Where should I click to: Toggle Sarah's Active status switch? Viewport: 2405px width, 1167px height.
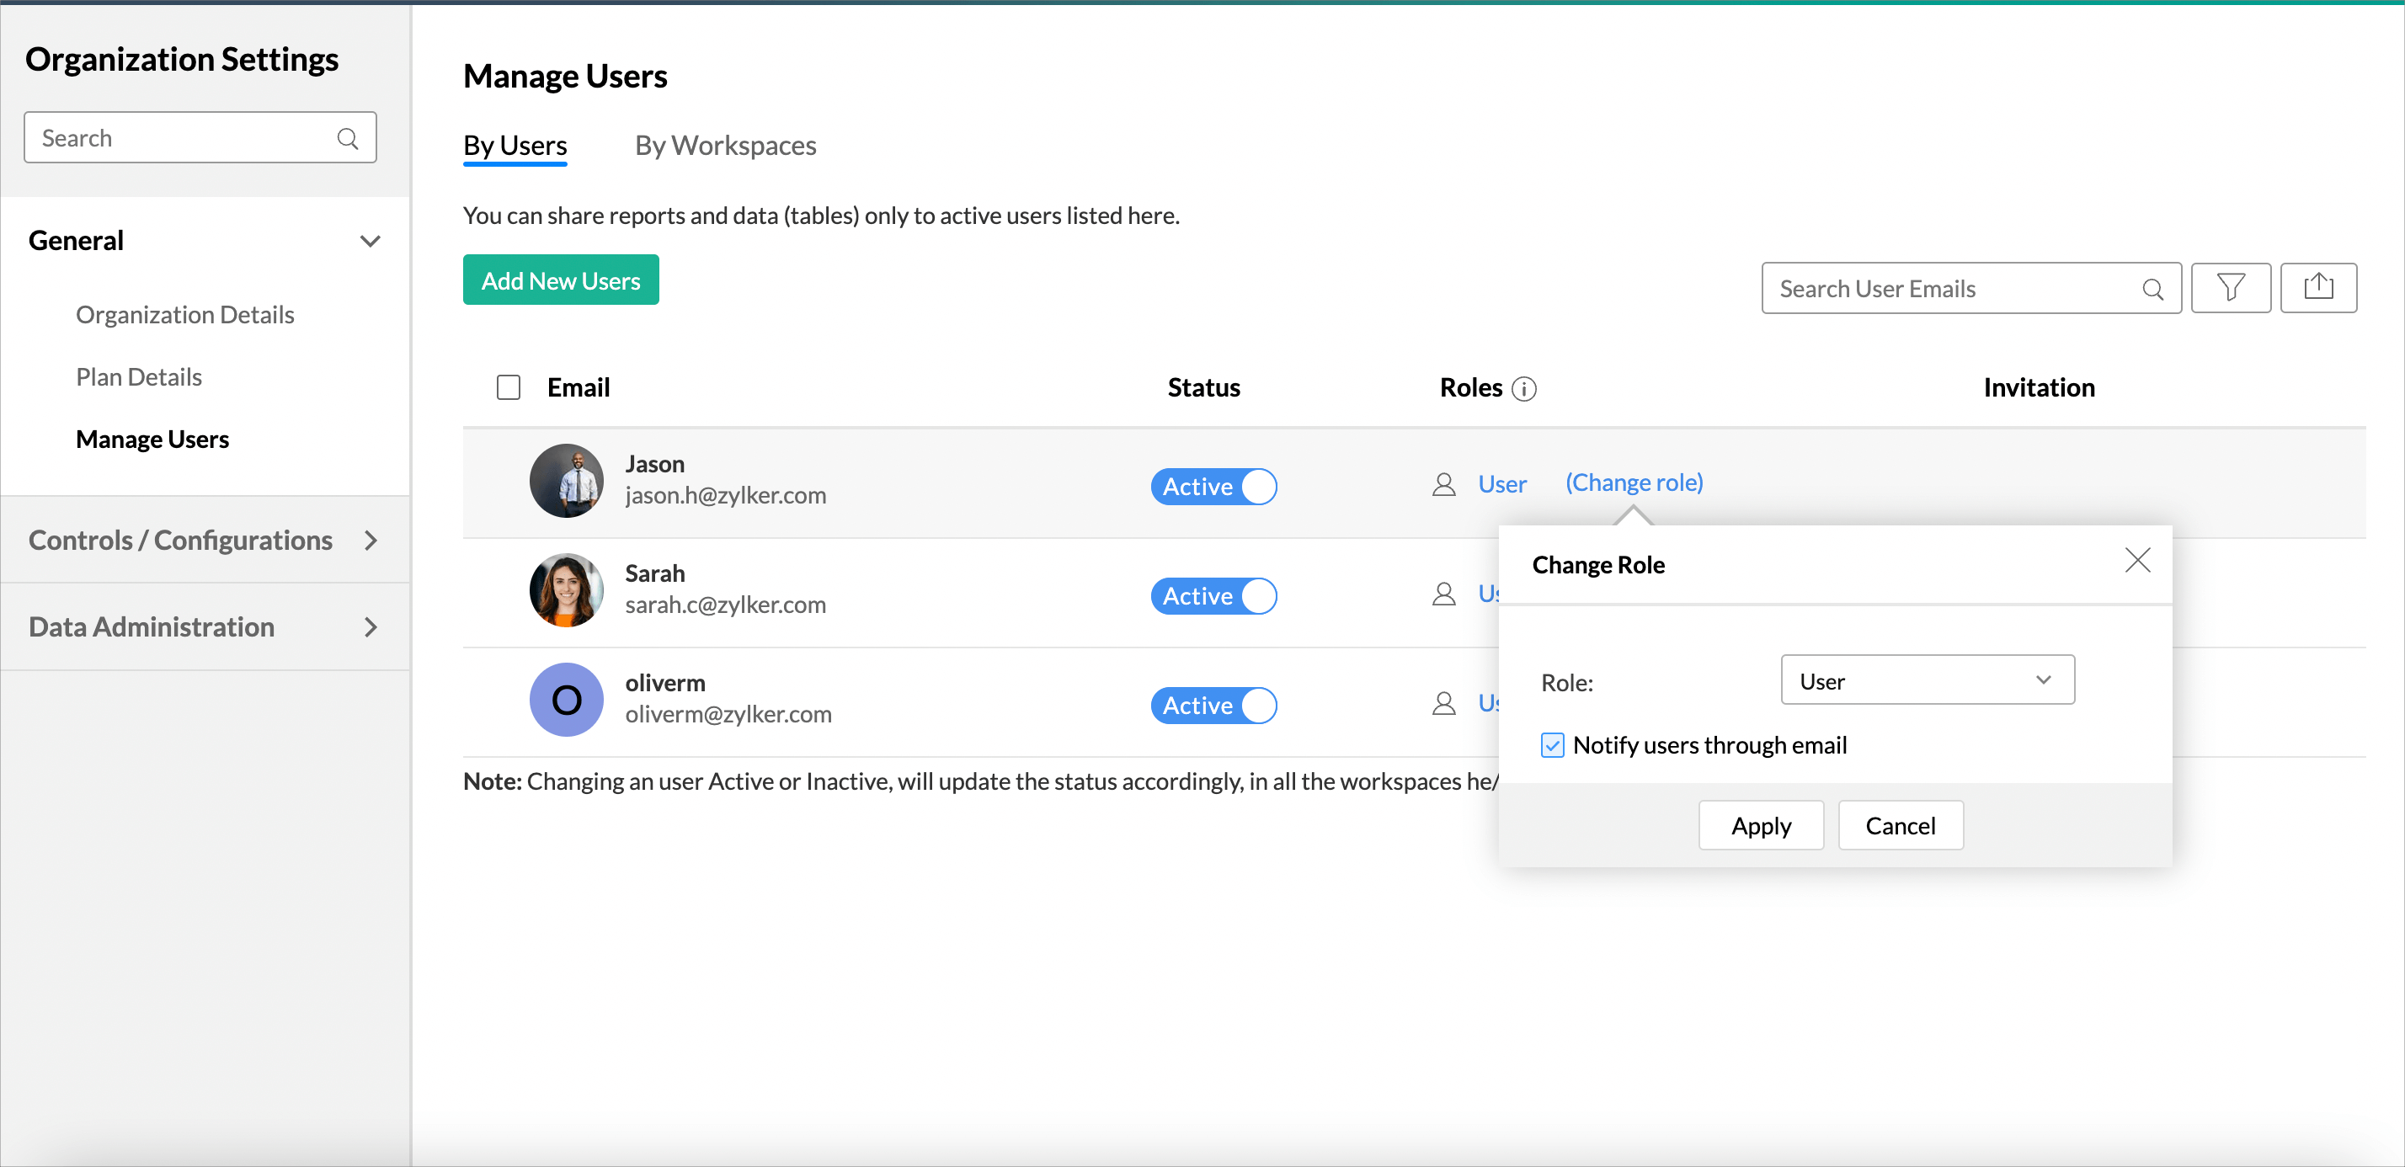point(1213,595)
